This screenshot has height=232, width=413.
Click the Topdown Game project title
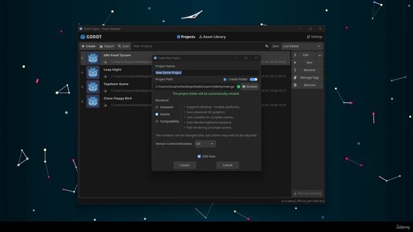(x=116, y=84)
